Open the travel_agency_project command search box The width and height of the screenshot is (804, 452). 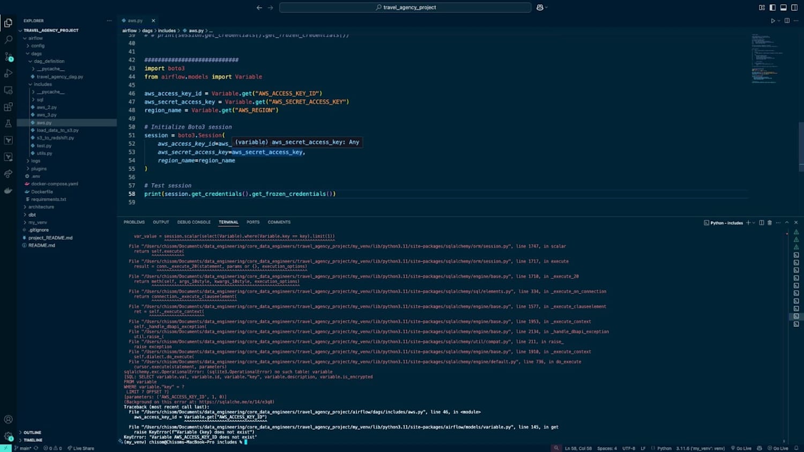click(405, 7)
